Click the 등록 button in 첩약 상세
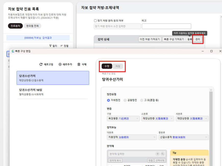 click(190, 39)
